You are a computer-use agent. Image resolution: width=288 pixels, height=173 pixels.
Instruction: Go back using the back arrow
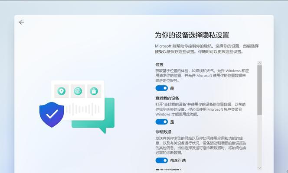click(22, 22)
